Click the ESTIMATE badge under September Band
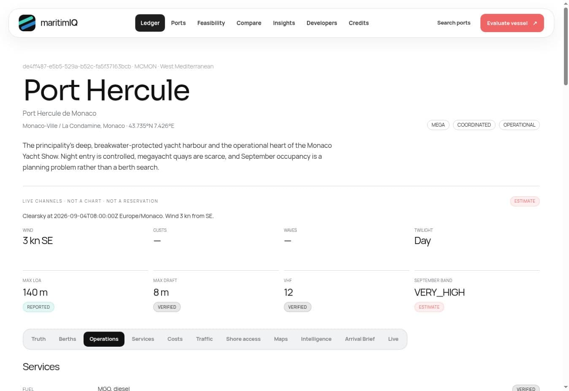The height and width of the screenshot is (391, 569). point(429,307)
